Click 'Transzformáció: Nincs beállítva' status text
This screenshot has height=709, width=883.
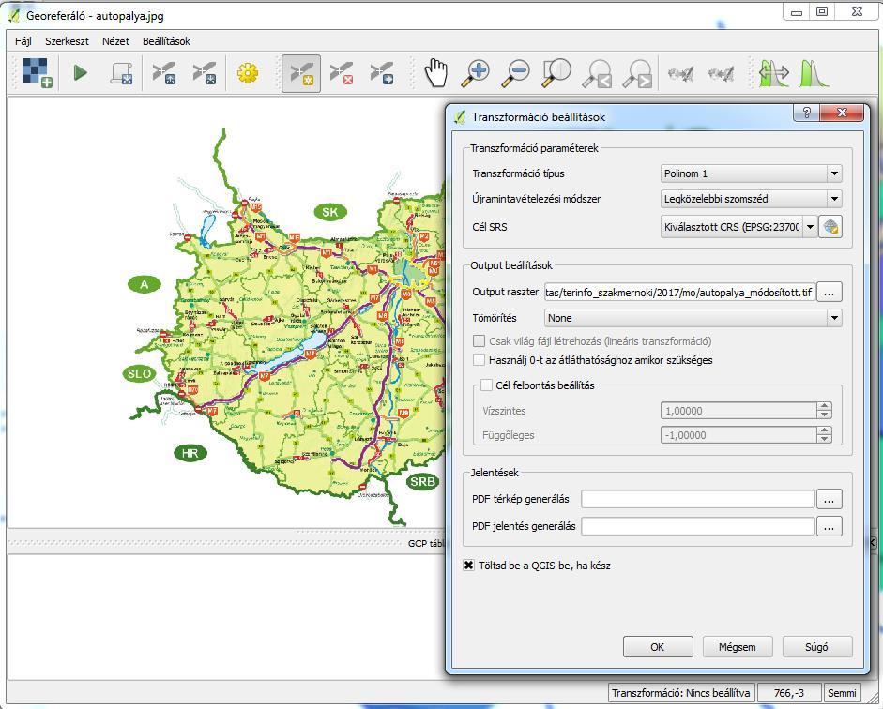coord(681,693)
